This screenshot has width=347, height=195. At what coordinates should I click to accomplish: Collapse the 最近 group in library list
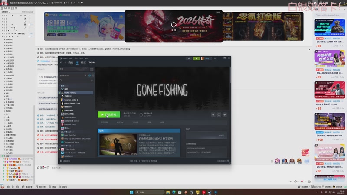coord(59,86)
